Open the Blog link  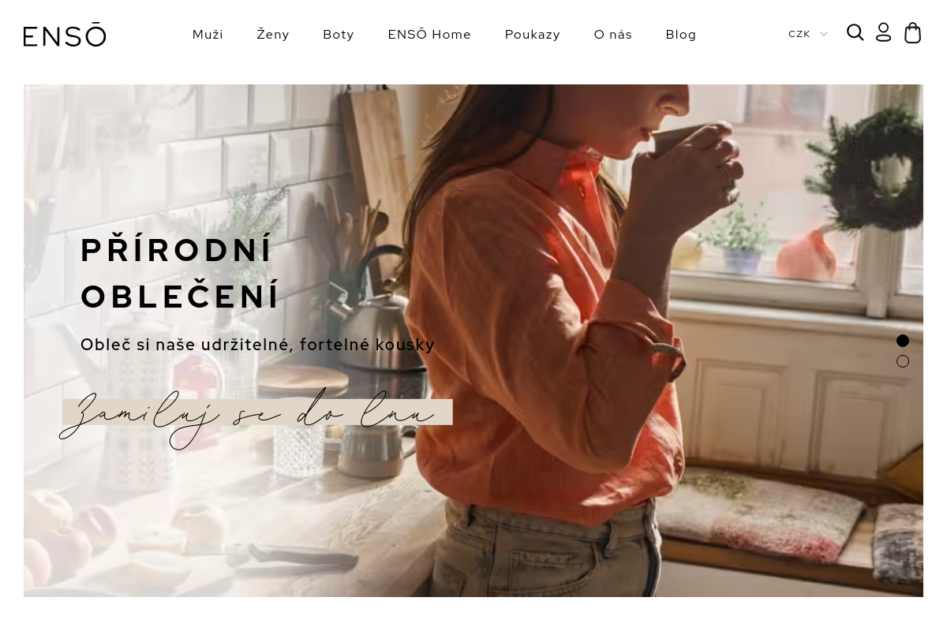[x=681, y=35]
